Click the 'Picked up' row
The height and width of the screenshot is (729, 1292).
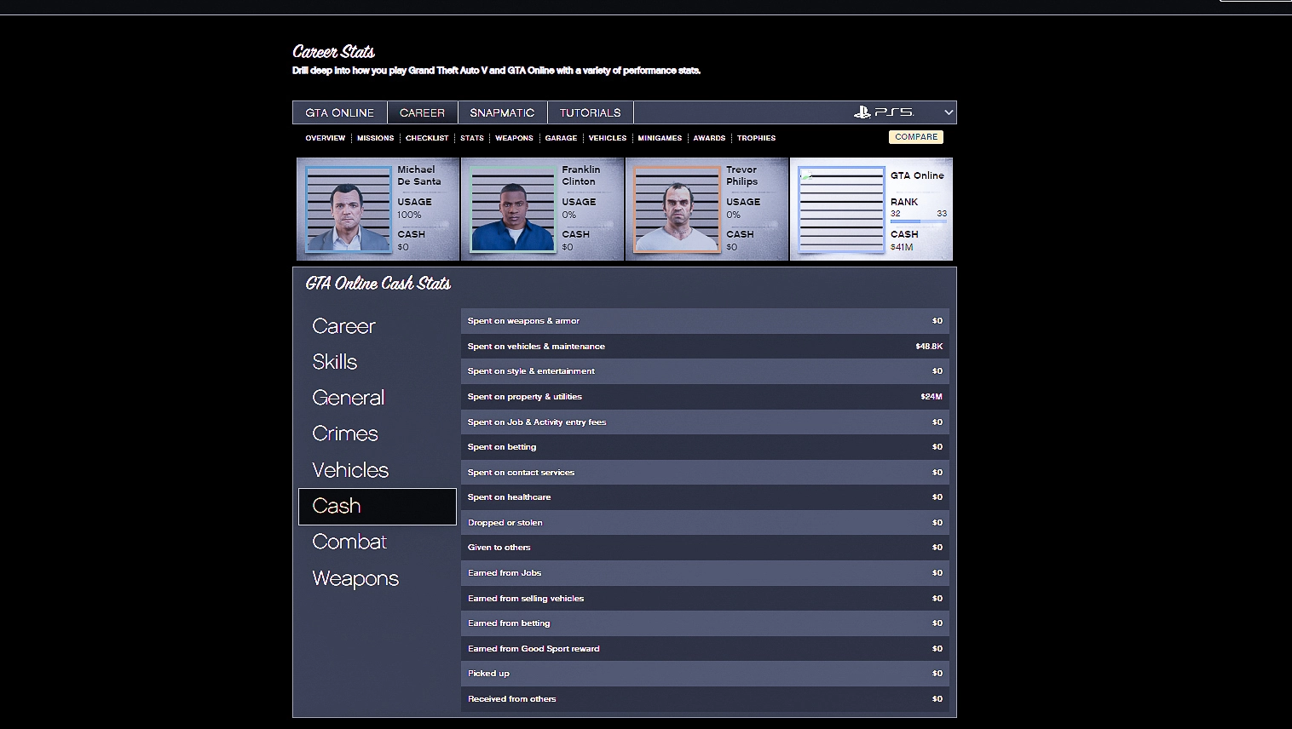[x=705, y=674]
